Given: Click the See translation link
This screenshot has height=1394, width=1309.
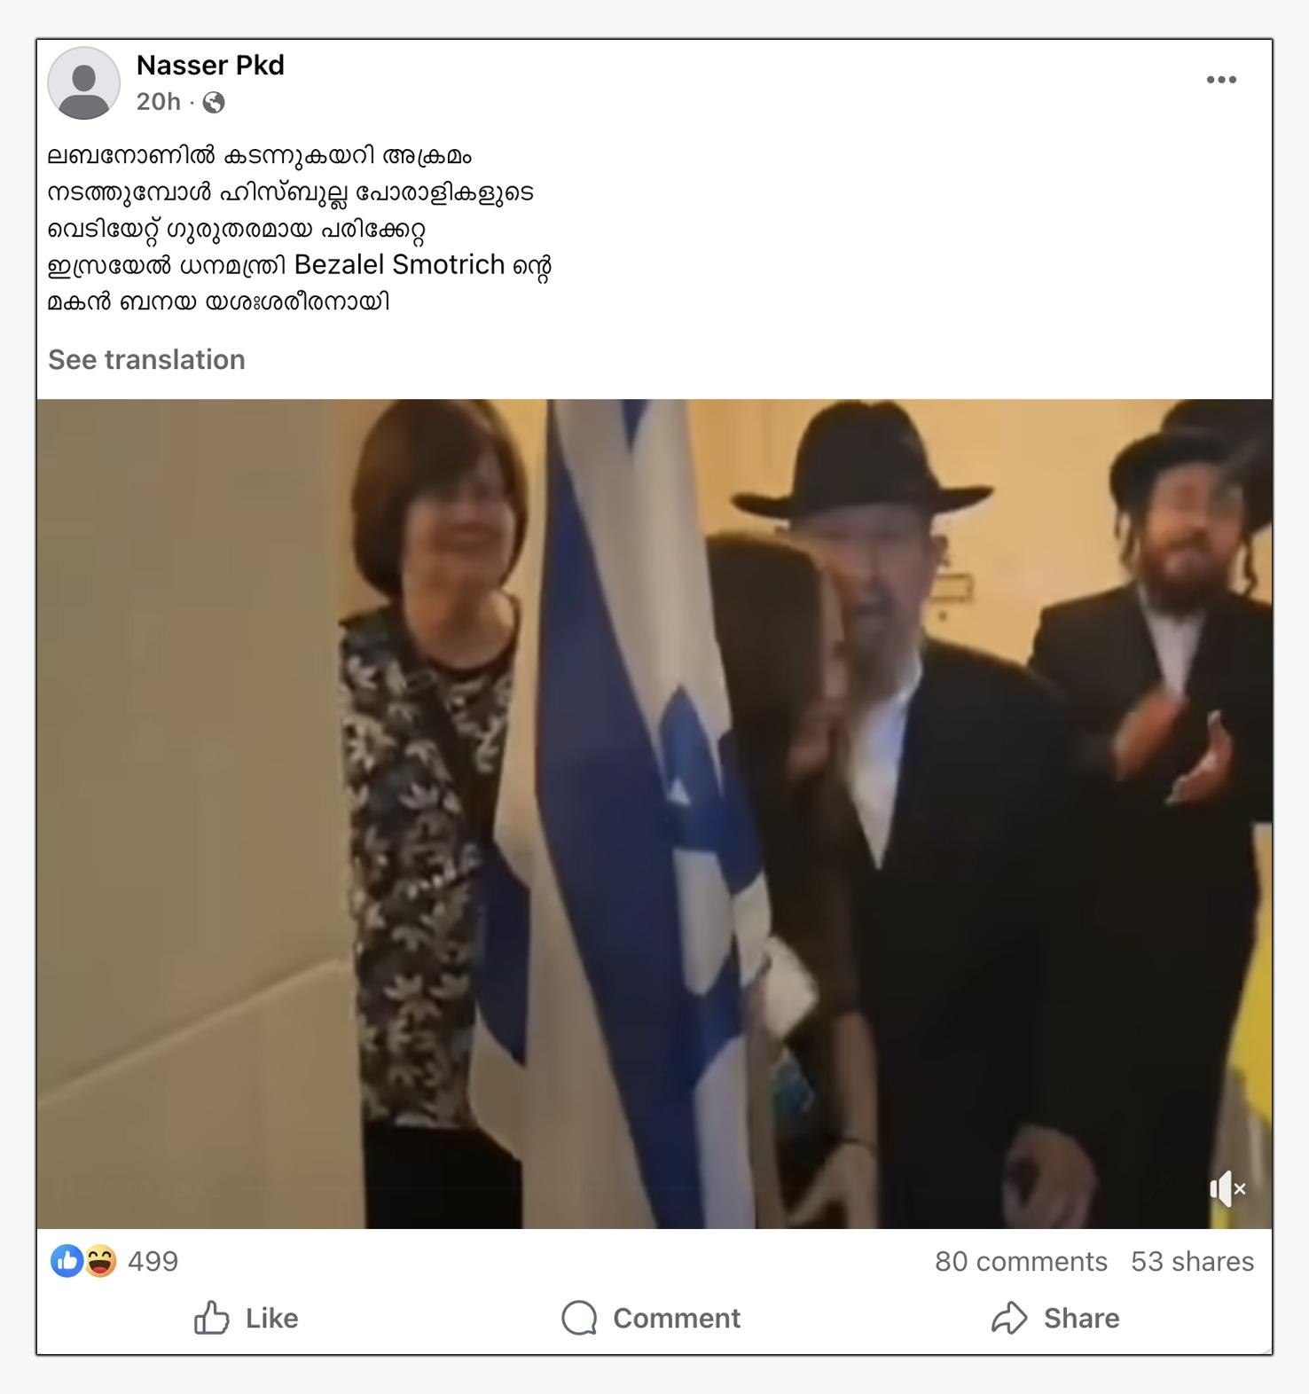Looking at the screenshot, I should click(x=146, y=359).
